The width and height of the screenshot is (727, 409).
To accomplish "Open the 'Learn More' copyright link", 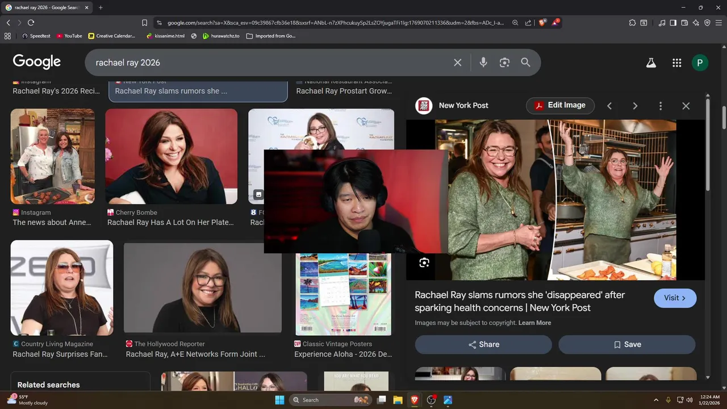I will [x=534, y=323].
